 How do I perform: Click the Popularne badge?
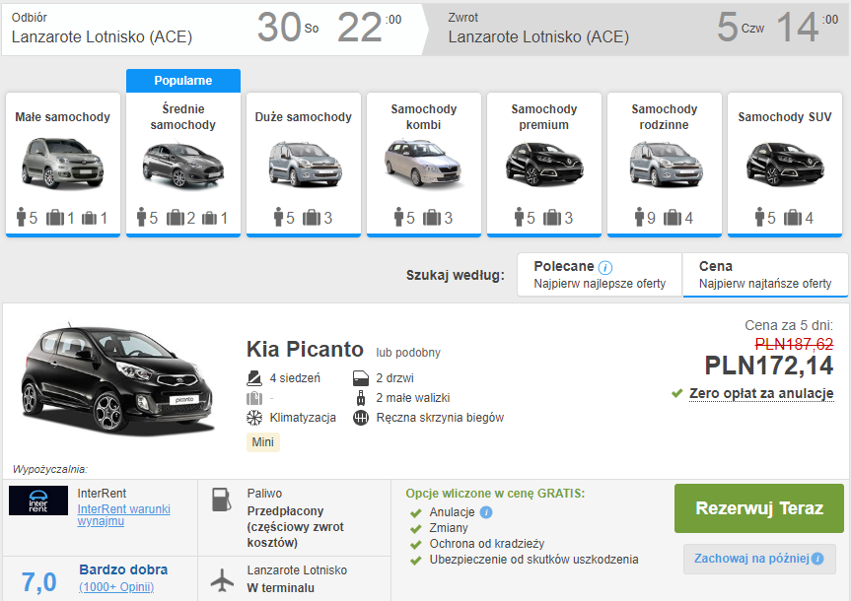pos(183,81)
